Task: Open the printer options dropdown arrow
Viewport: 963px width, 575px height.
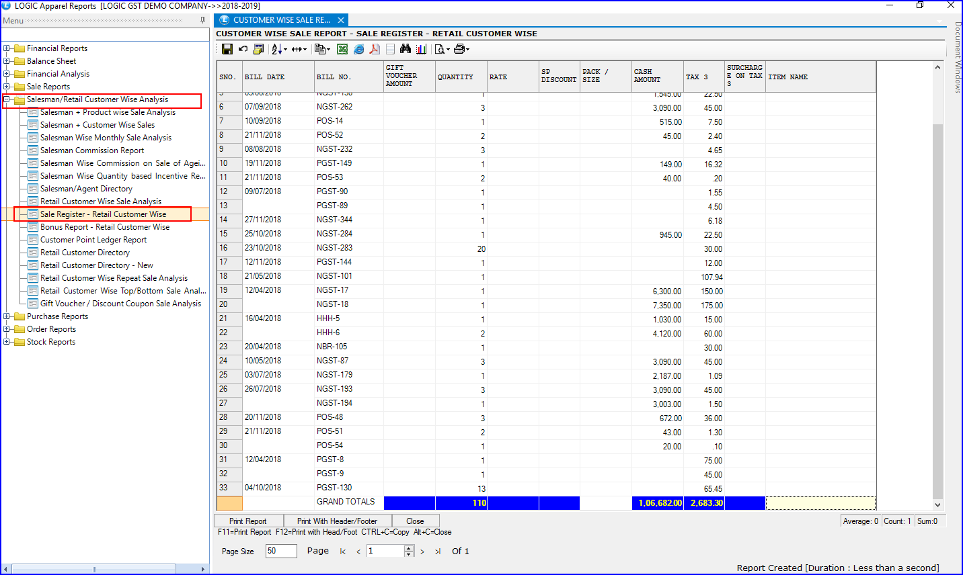Action: coord(467,49)
